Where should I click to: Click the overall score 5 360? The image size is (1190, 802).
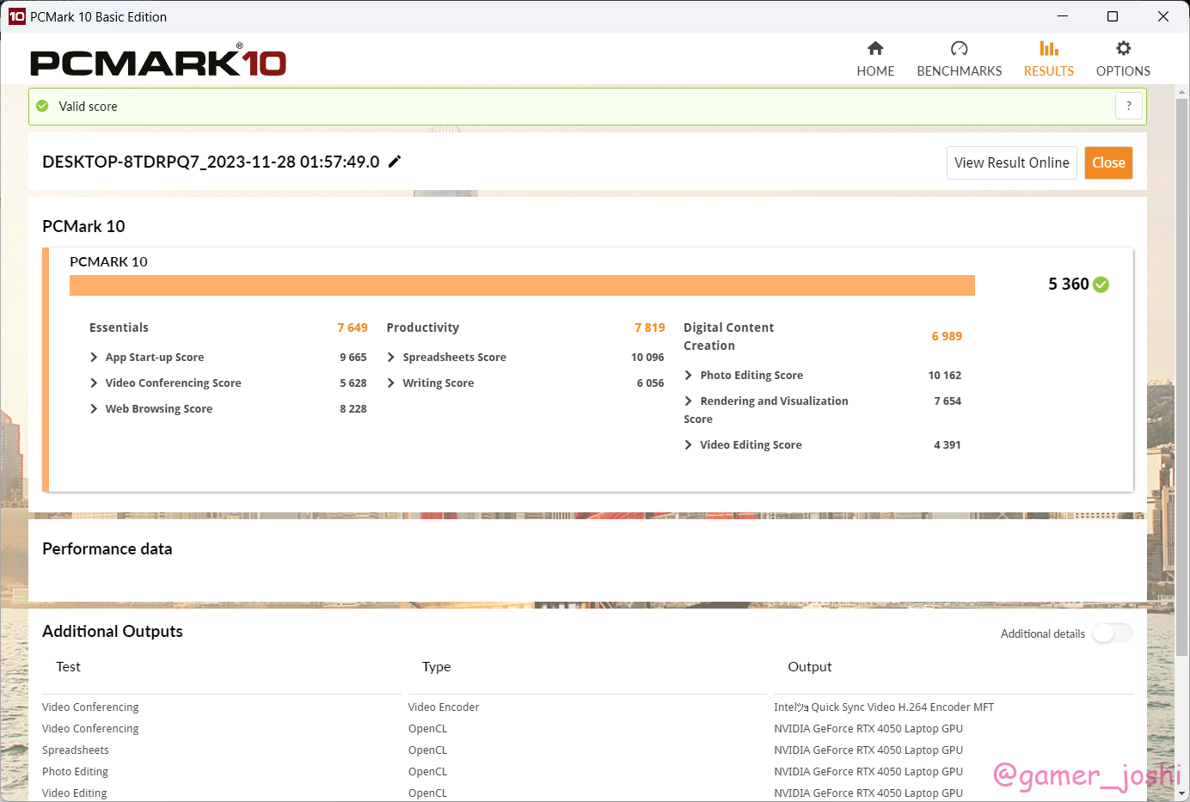coord(1068,285)
